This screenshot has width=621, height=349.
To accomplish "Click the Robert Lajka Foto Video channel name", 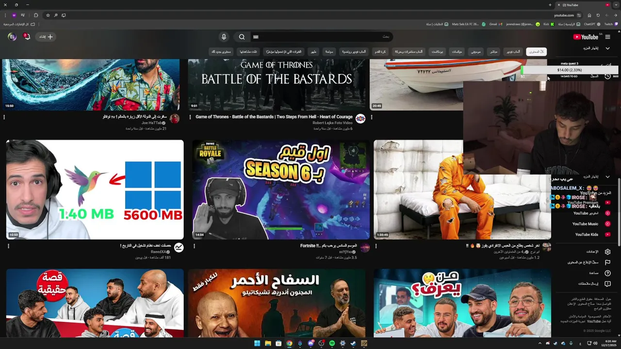I will (332, 123).
